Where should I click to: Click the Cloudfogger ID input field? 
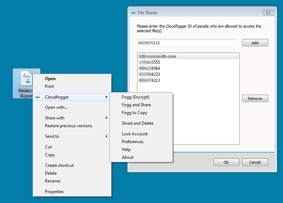186,43
